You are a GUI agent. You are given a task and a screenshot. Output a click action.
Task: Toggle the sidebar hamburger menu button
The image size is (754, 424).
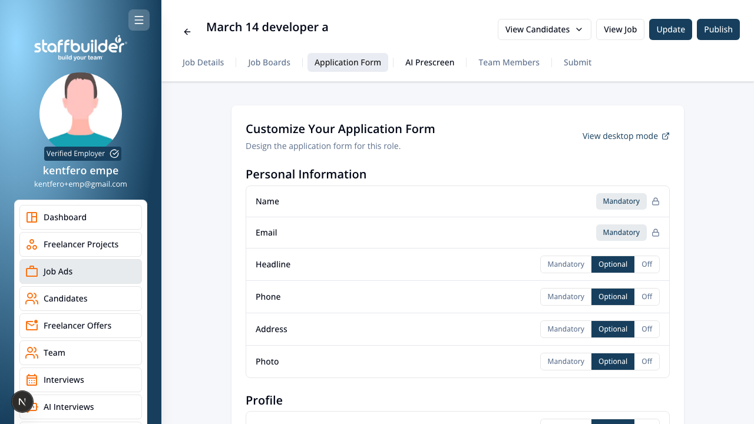tap(139, 21)
